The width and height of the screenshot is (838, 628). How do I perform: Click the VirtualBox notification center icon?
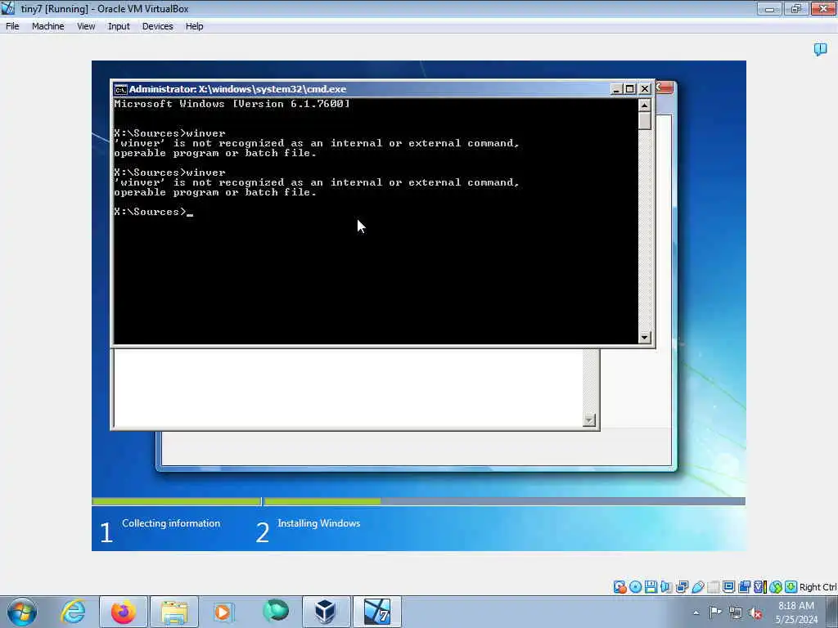coord(820,50)
